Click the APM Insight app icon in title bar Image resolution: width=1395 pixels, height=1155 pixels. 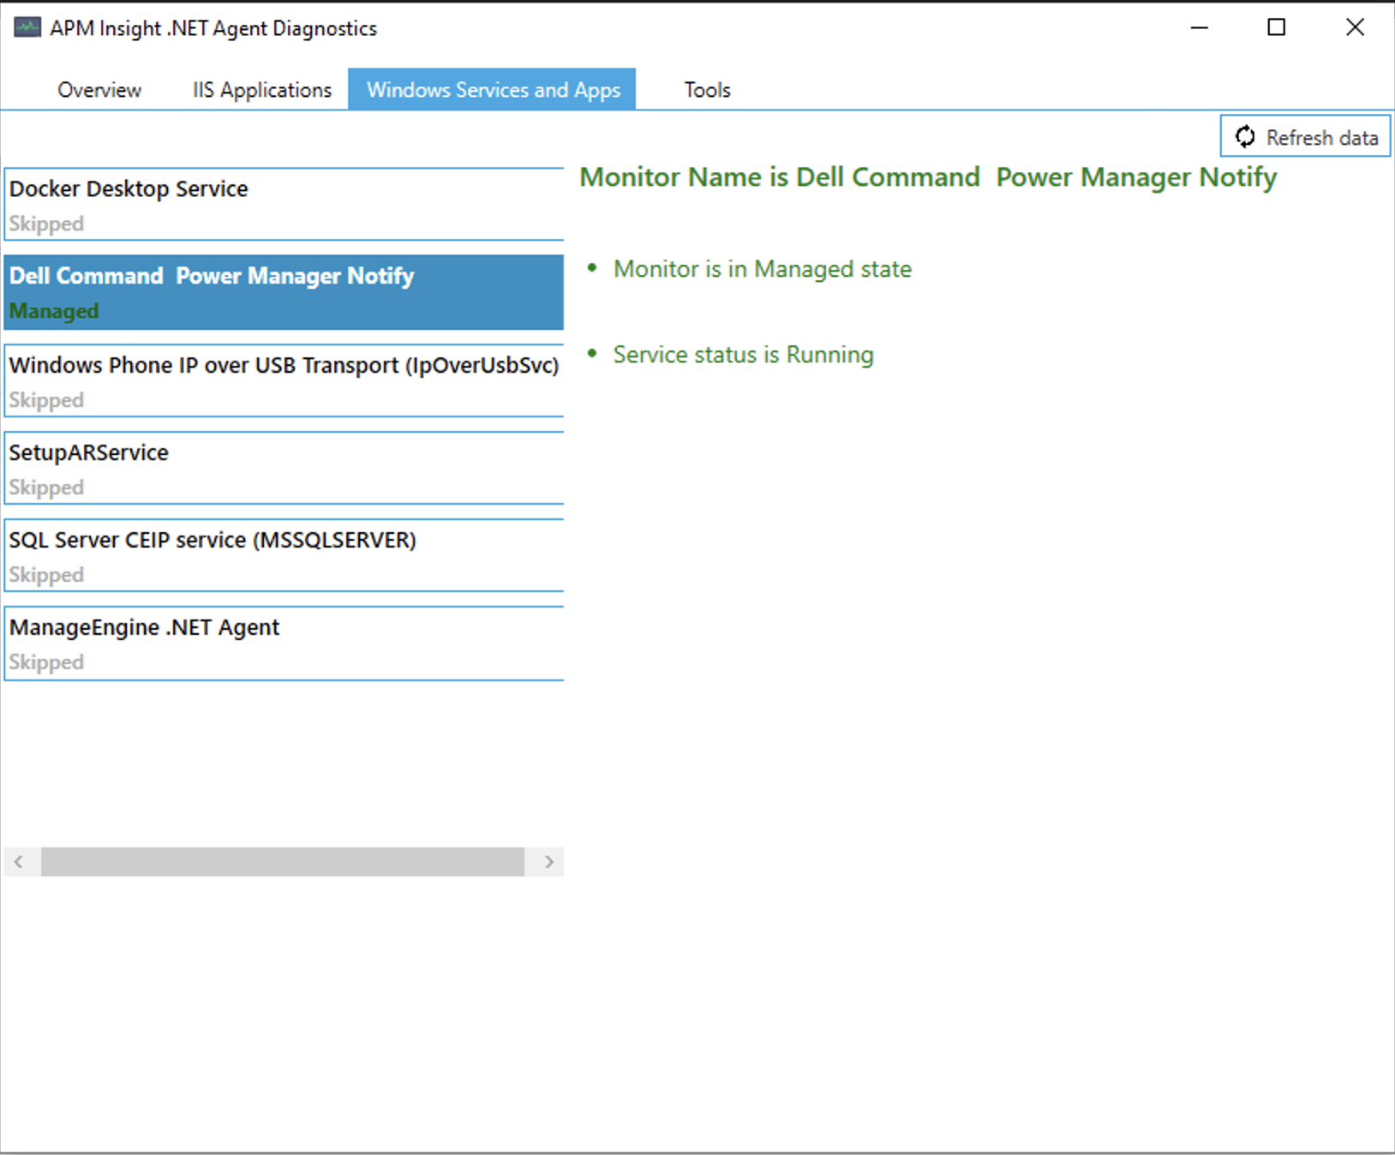tap(27, 27)
